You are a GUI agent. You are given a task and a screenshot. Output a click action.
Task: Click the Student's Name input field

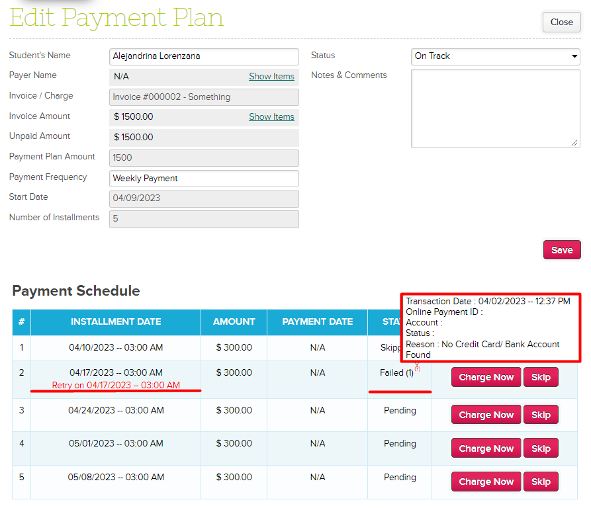point(204,57)
